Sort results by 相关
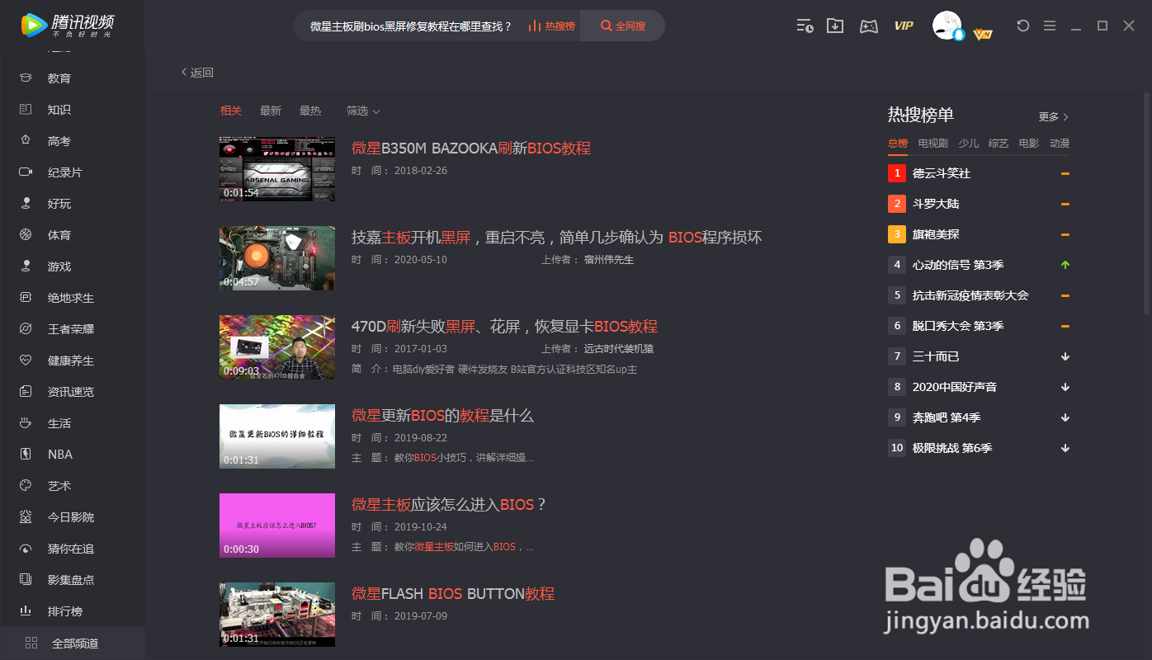 click(x=231, y=111)
